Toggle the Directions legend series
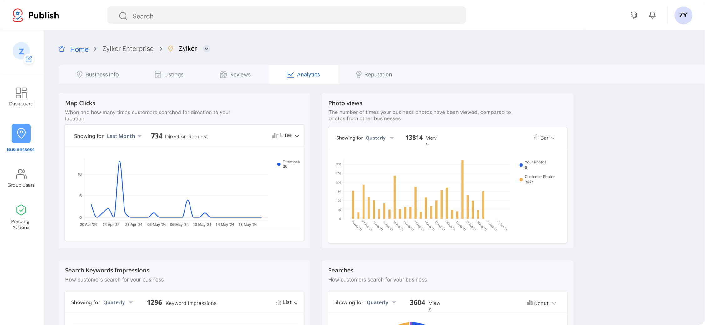Viewport: 705px width, 325px height. 288,164
